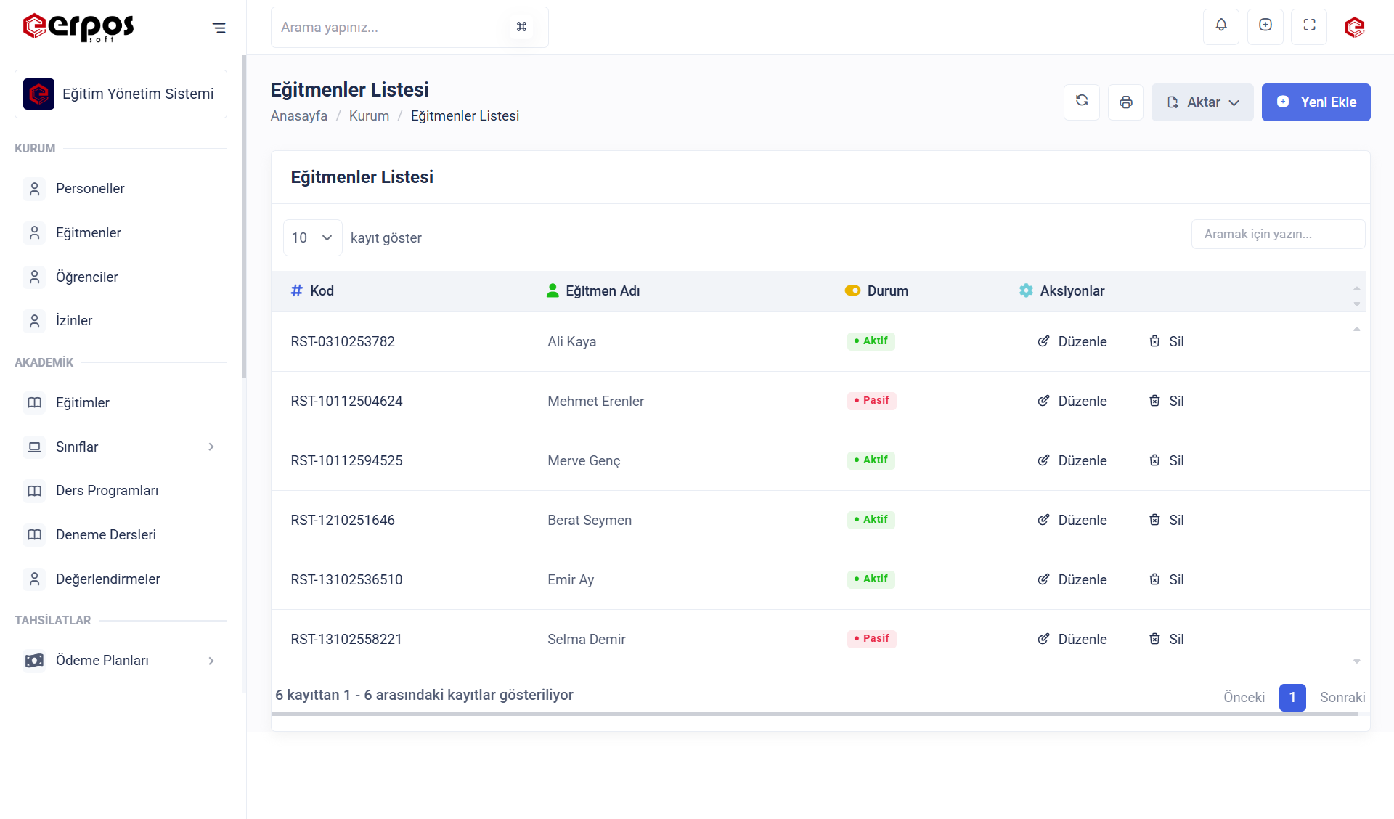Click the print icon button
Viewport: 1394px width, 819px height.
(x=1126, y=102)
